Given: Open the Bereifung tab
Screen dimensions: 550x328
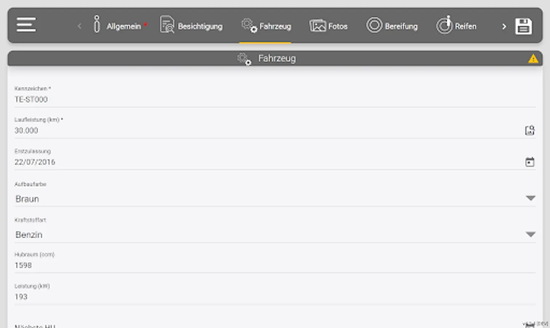Looking at the screenshot, I should 392,26.
